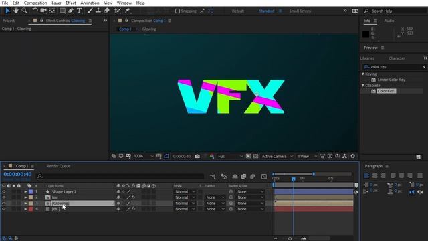Hide the Shape Layer 2 layer

point(4,192)
